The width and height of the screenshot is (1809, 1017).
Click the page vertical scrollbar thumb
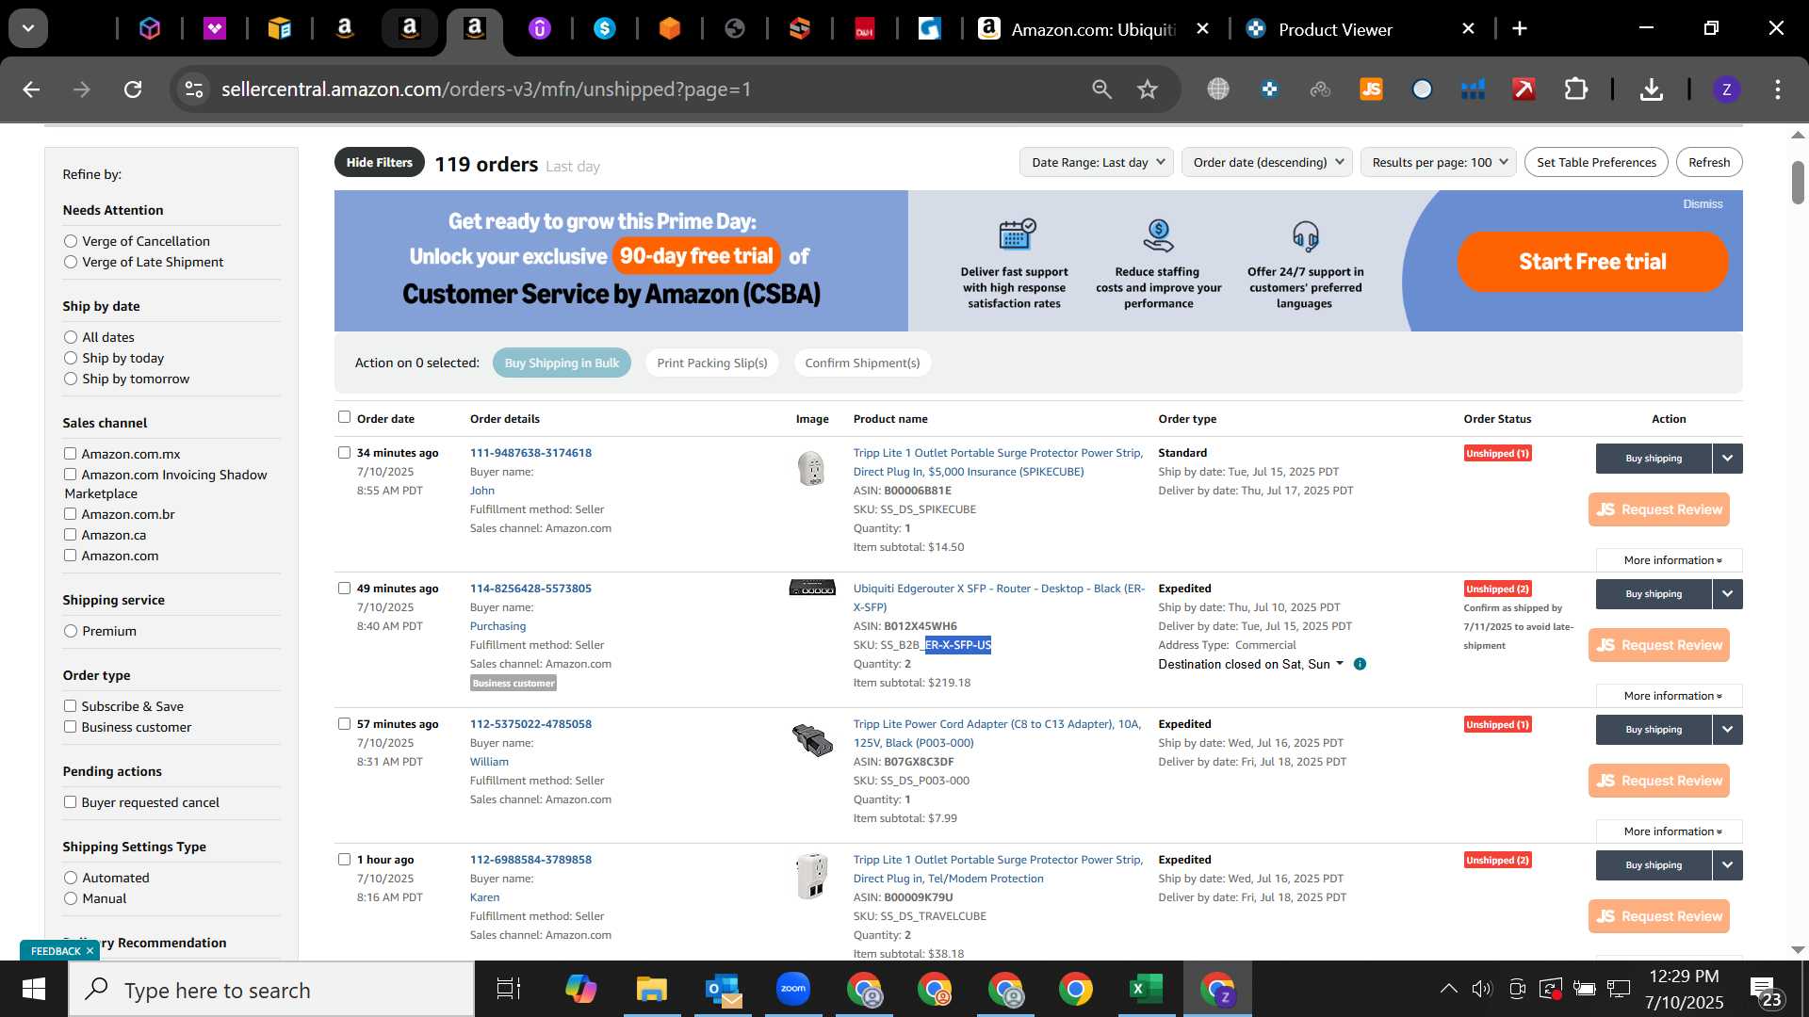[x=1798, y=183]
